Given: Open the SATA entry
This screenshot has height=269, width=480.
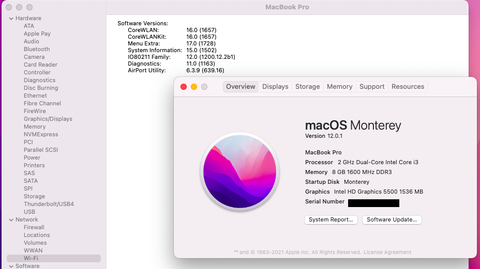Looking at the screenshot, I should [x=31, y=181].
